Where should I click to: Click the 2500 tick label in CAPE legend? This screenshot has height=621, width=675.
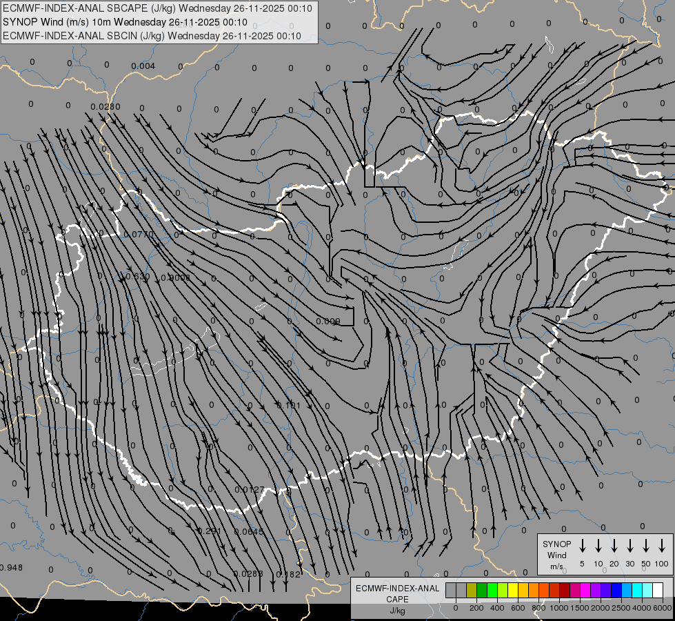621,608
